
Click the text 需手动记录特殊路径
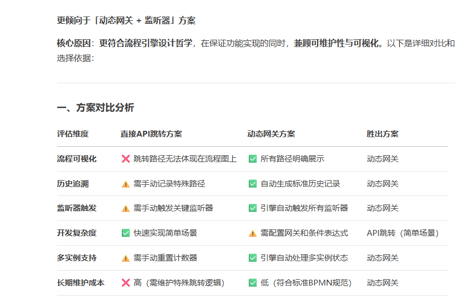(x=169, y=184)
